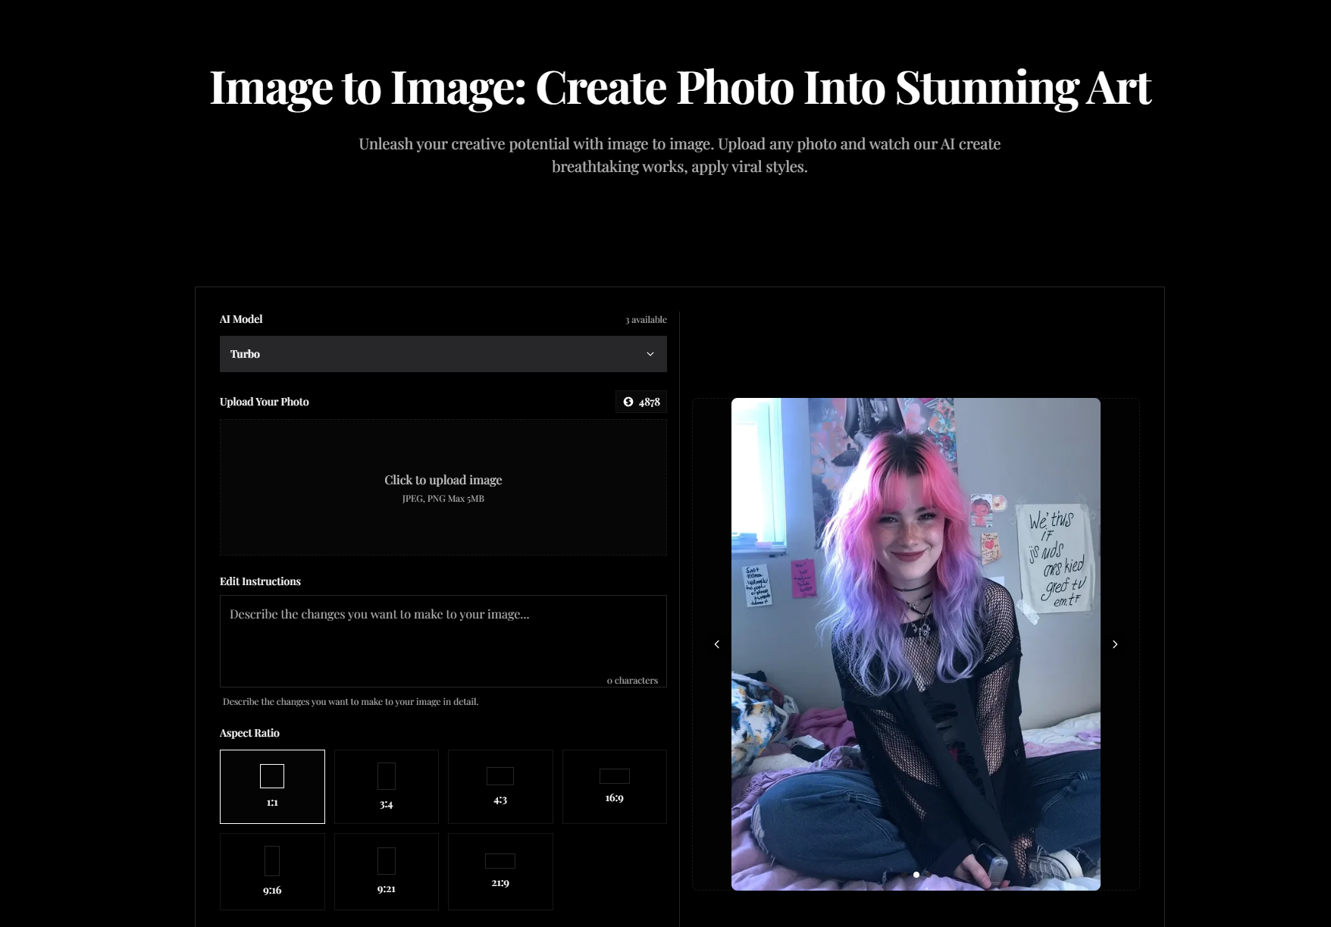Open the Turbo AI Model dropdown
This screenshot has height=927, width=1331.
[443, 354]
